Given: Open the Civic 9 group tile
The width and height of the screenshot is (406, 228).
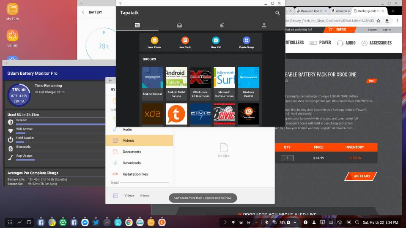Looking at the screenshot, I should pyautogui.click(x=200, y=114).
